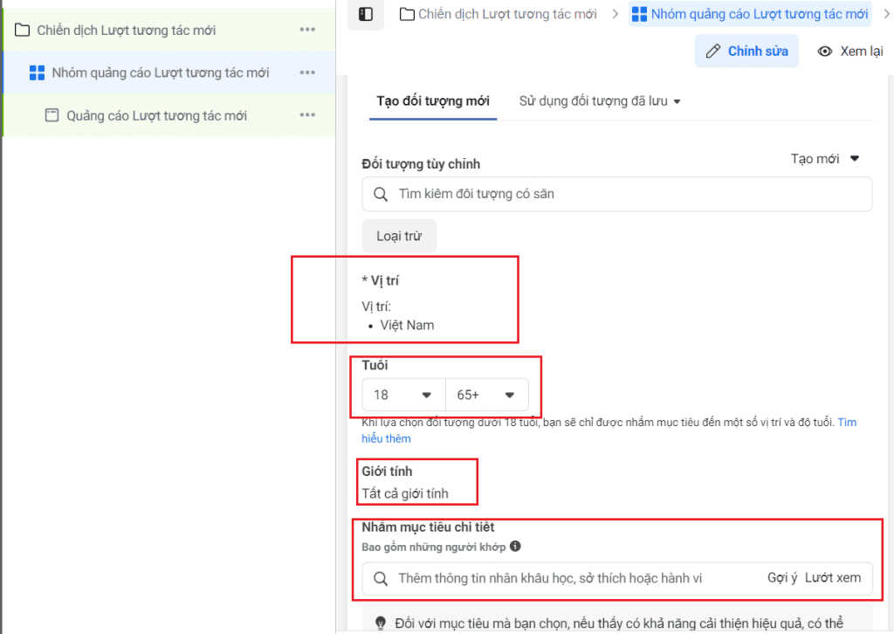
Task: Click the Đối tượng tùy chỉnh label
Action: tap(421, 164)
